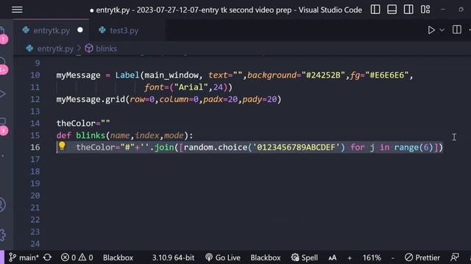
Task: Click the blinks function name on line 15
Action: tap(91, 135)
